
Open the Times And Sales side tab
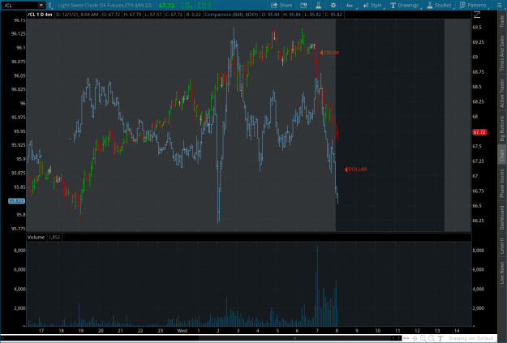(502, 54)
